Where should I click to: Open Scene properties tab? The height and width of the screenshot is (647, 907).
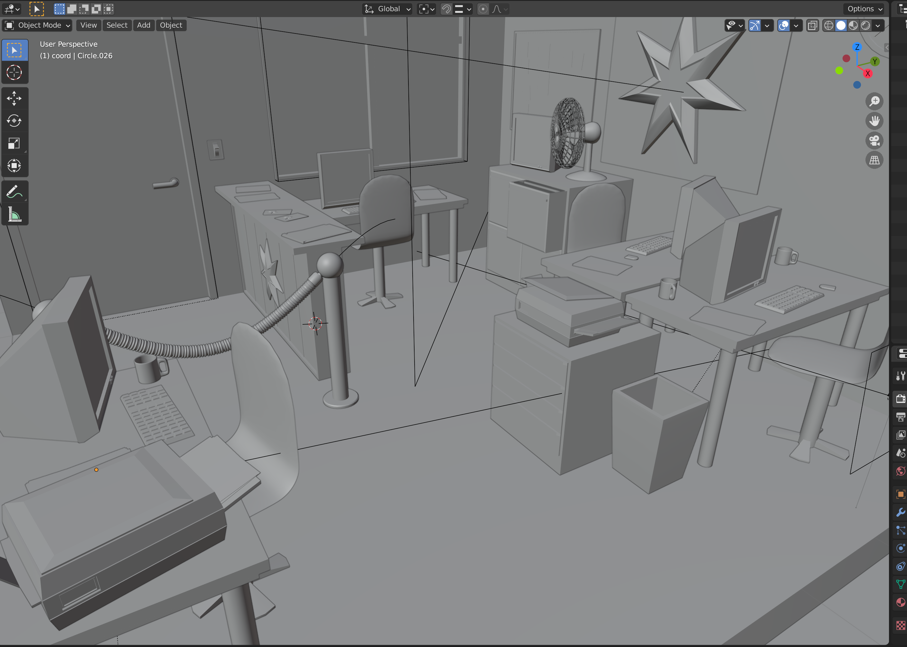[x=900, y=453]
